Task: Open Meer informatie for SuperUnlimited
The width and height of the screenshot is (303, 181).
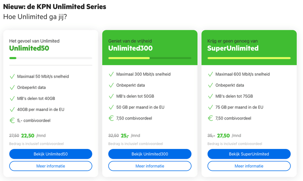Action: coord(249,166)
